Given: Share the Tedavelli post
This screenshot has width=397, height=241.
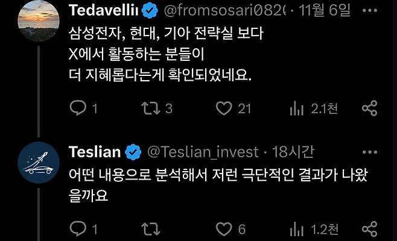Looking at the screenshot, I should pos(369,108).
